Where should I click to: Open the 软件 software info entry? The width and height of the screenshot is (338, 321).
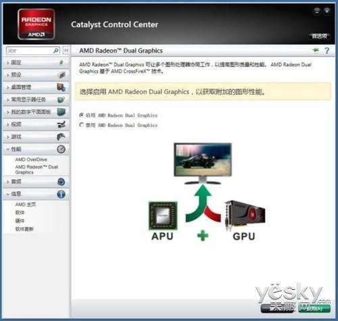click(20, 212)
